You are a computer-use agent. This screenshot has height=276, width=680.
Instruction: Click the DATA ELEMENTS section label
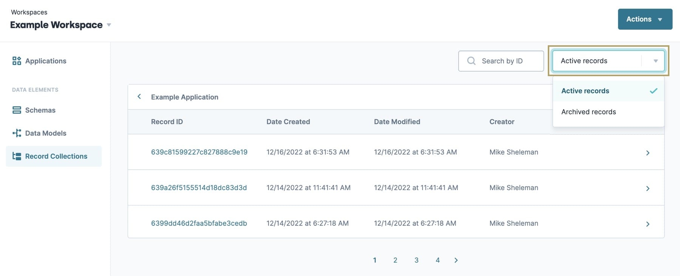[x=35, y=90]
